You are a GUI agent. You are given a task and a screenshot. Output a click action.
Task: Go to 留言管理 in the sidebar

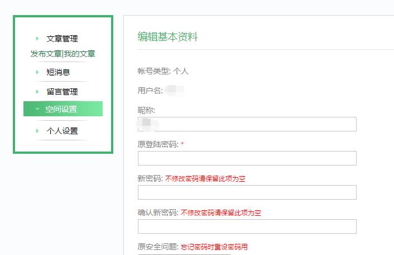pyautogui.click(x=62, y=92)
